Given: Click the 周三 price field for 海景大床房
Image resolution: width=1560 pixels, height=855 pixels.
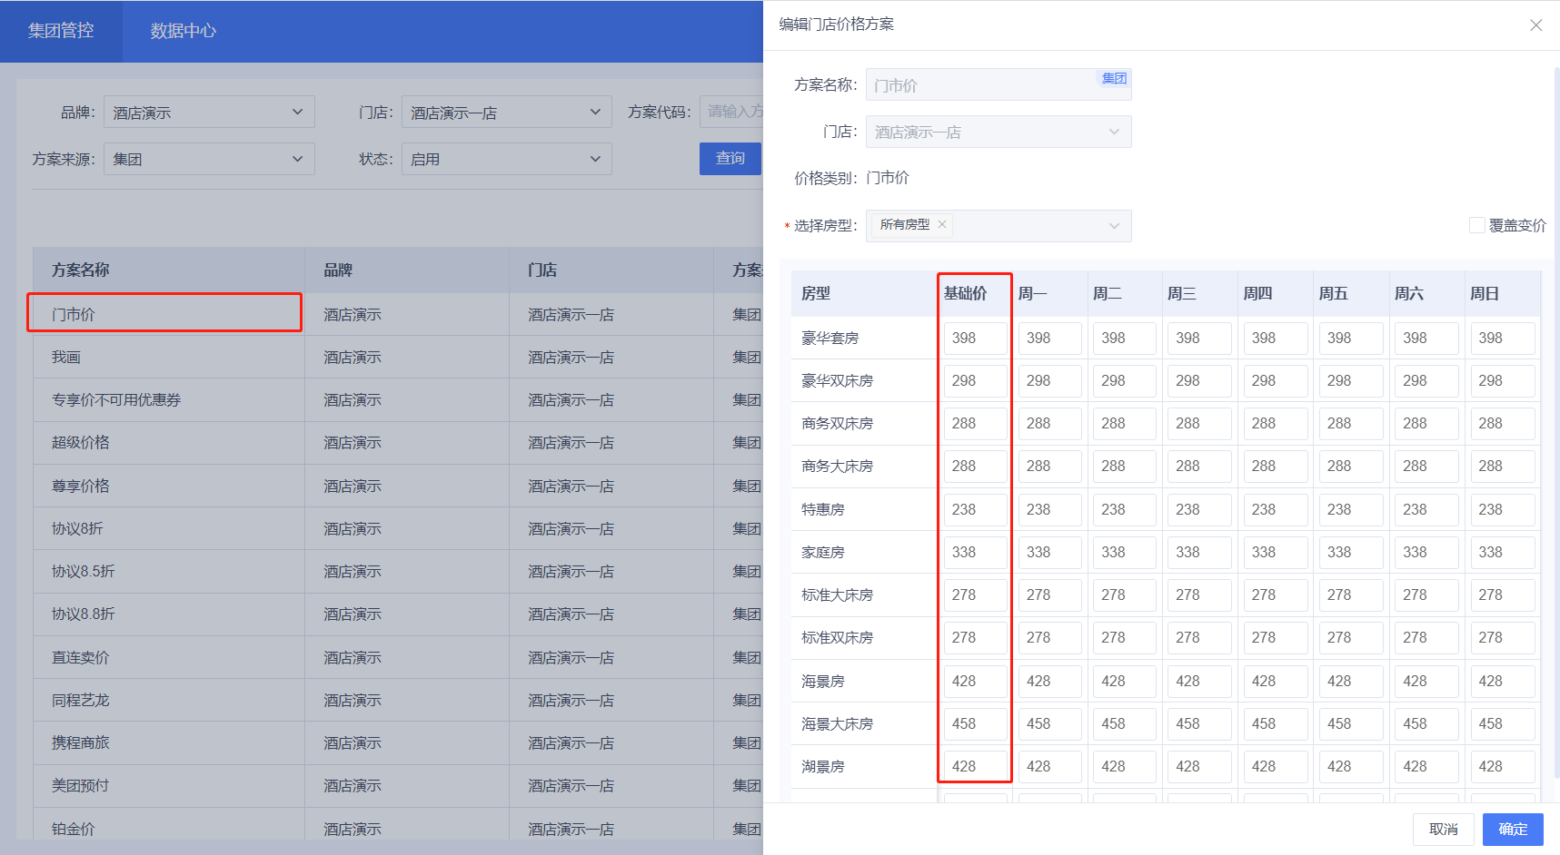Looking at the screenshot, I should click(1199, 723).
